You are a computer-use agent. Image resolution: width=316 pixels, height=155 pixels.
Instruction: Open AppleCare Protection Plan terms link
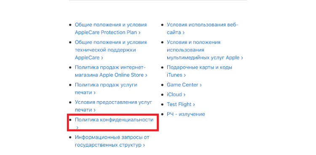(x=111, y=29)
